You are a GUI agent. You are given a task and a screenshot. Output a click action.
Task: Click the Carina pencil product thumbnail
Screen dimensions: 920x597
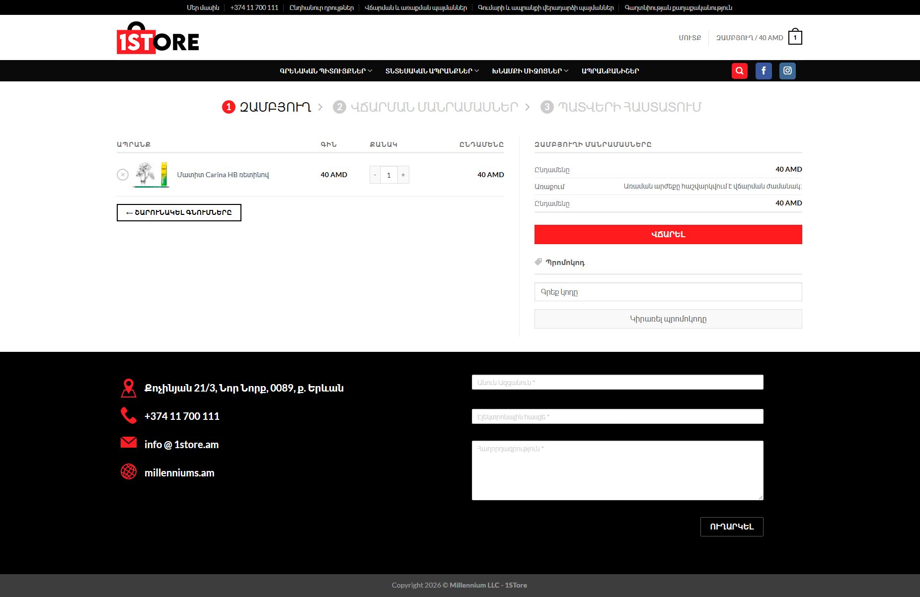152,175
